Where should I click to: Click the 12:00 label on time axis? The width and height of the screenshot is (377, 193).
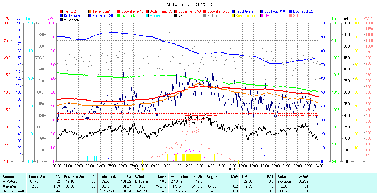(x=188, y=166)
